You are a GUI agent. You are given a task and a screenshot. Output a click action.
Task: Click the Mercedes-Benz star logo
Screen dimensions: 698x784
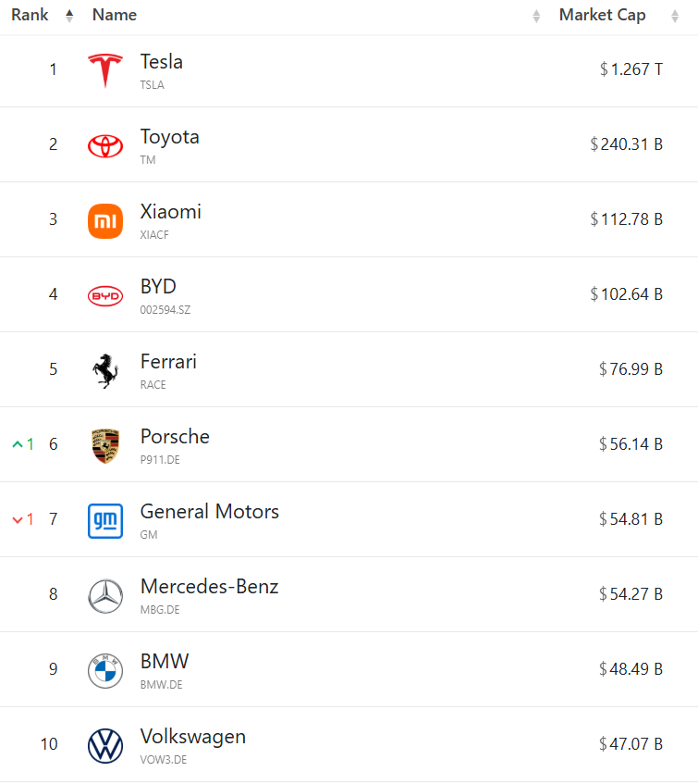tap(105, 596)
